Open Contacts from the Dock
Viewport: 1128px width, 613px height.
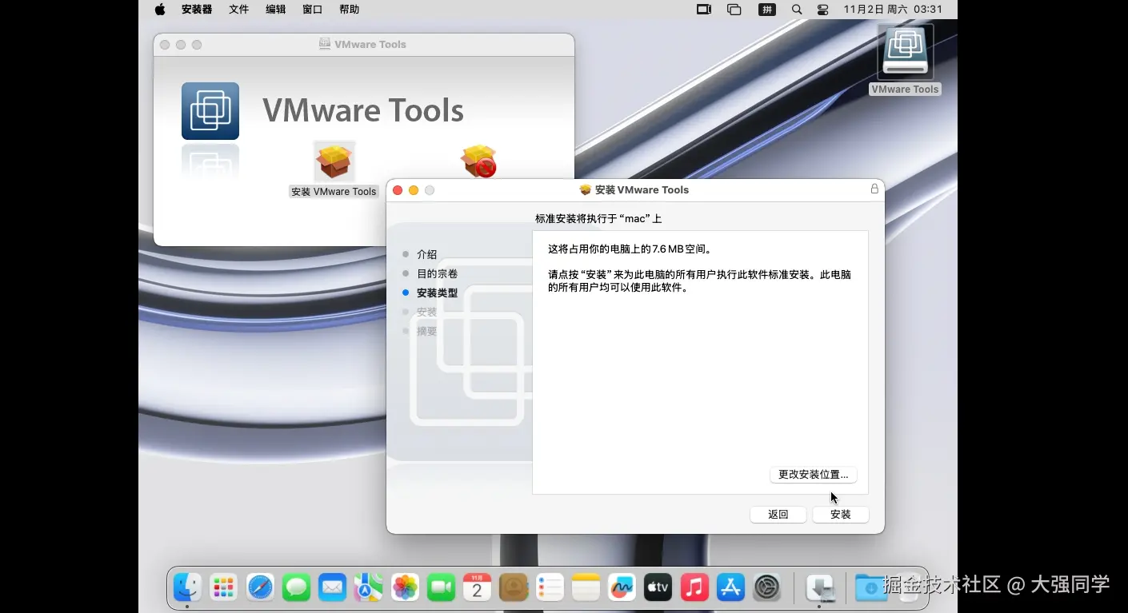tap(514, 587)
